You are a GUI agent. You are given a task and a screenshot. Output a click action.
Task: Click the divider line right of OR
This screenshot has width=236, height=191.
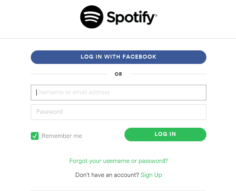click(168, 74)
